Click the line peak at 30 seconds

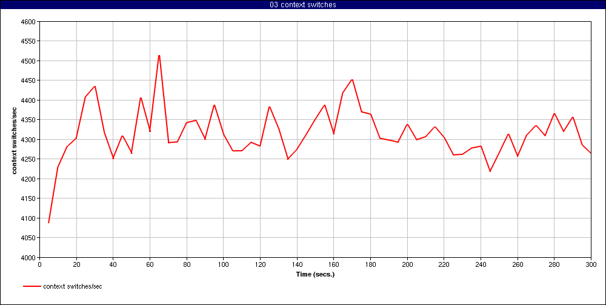click(x=95, y=87)
